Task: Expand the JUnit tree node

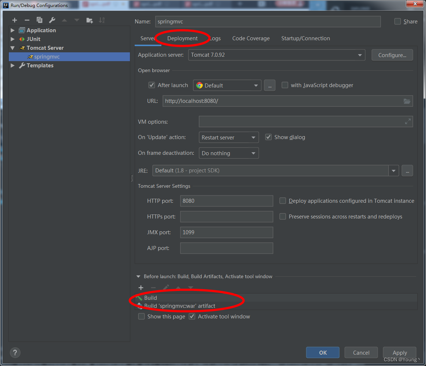Action: (x=12, y=39)
